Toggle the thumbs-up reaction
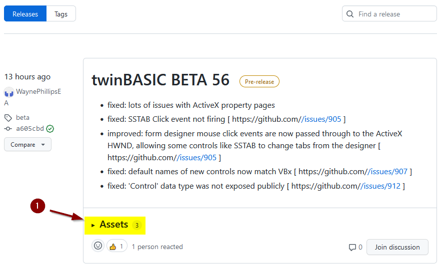440x267 pixels. (x=117, y=246)
